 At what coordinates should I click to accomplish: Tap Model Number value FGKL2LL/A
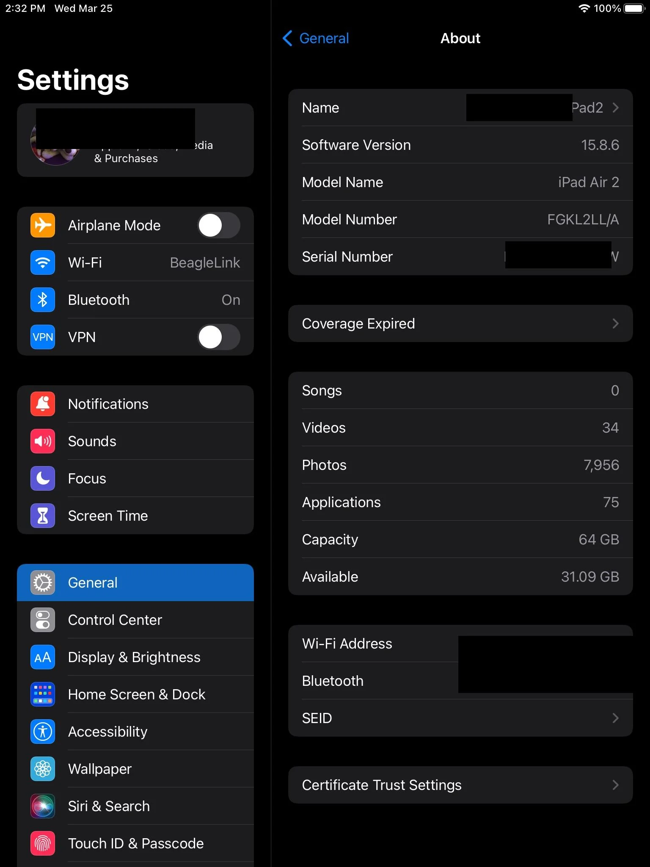(583, 219)
